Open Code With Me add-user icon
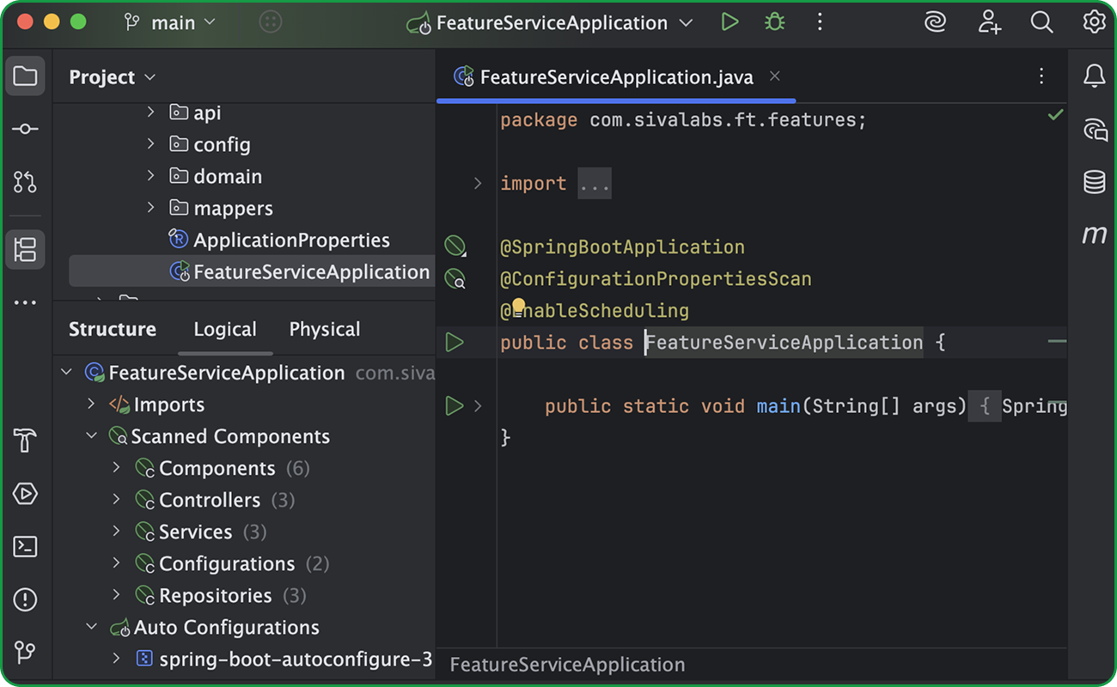This screenshot has width=1117, height=687. 989,22
